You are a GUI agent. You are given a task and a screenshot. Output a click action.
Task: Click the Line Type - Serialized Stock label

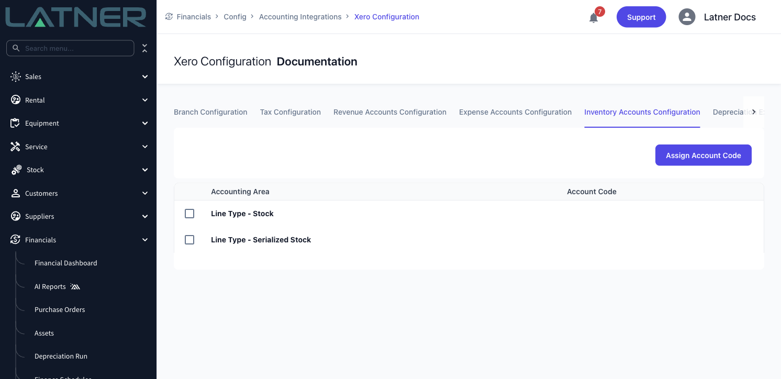coord(261,240)
